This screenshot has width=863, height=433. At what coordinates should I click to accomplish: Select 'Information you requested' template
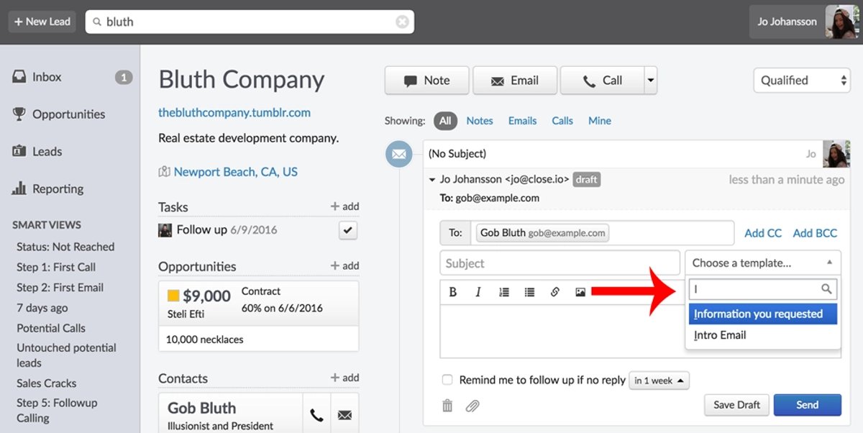click(763, 314)
